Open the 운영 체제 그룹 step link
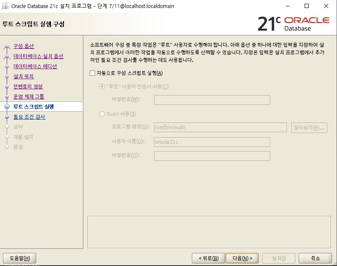Screen dimensions: 337x266 coord(29,96)
